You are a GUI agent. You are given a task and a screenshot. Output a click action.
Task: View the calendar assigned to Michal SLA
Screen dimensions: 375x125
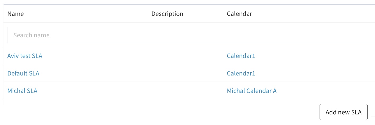click(252, 91)
